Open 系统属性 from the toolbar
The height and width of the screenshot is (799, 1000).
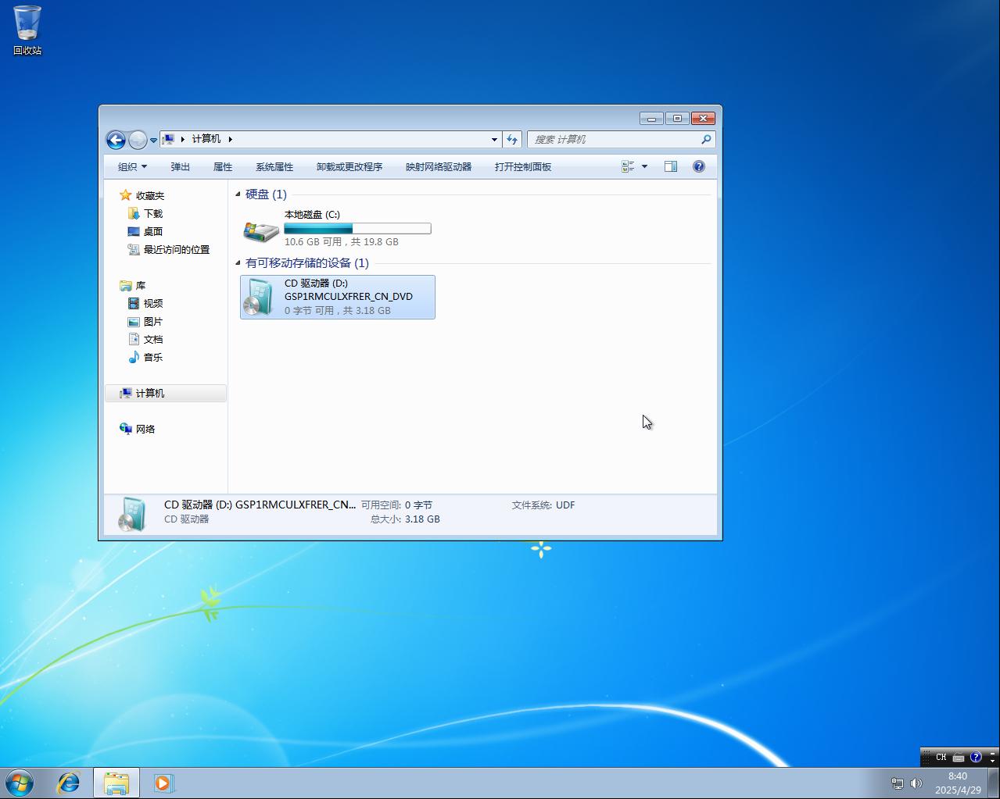point(274,166)
